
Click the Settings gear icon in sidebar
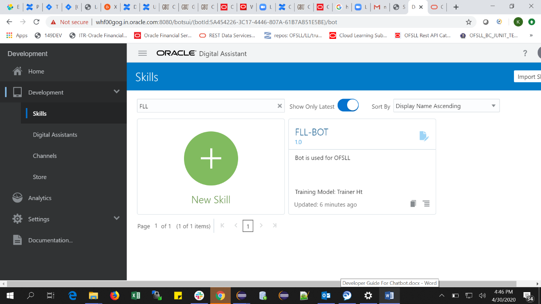(x=17, y=219)
